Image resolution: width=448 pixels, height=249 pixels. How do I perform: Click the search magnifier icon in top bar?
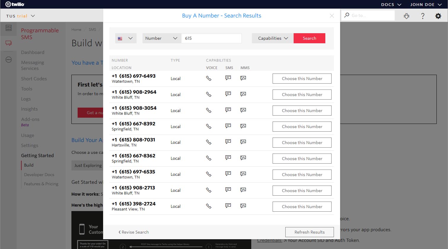click(x=347, y=15)
